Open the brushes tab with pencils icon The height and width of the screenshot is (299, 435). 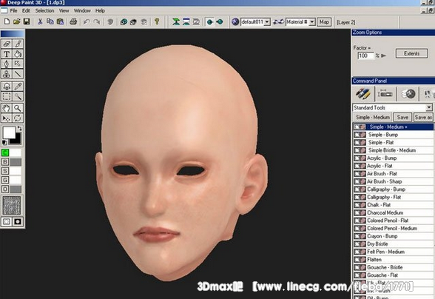coord(363,94)
